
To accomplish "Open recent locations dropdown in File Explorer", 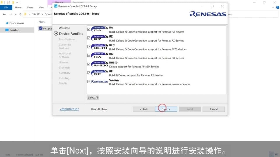I will point(16,14).
